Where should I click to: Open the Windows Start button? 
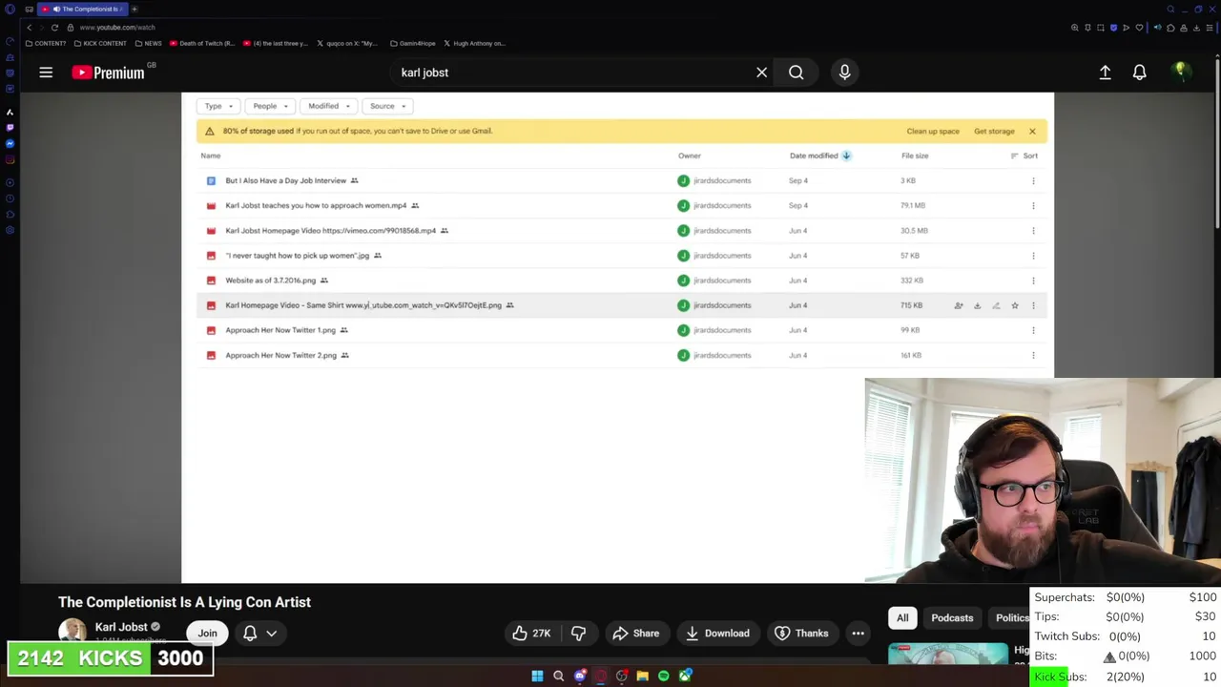tap(537, 676)
